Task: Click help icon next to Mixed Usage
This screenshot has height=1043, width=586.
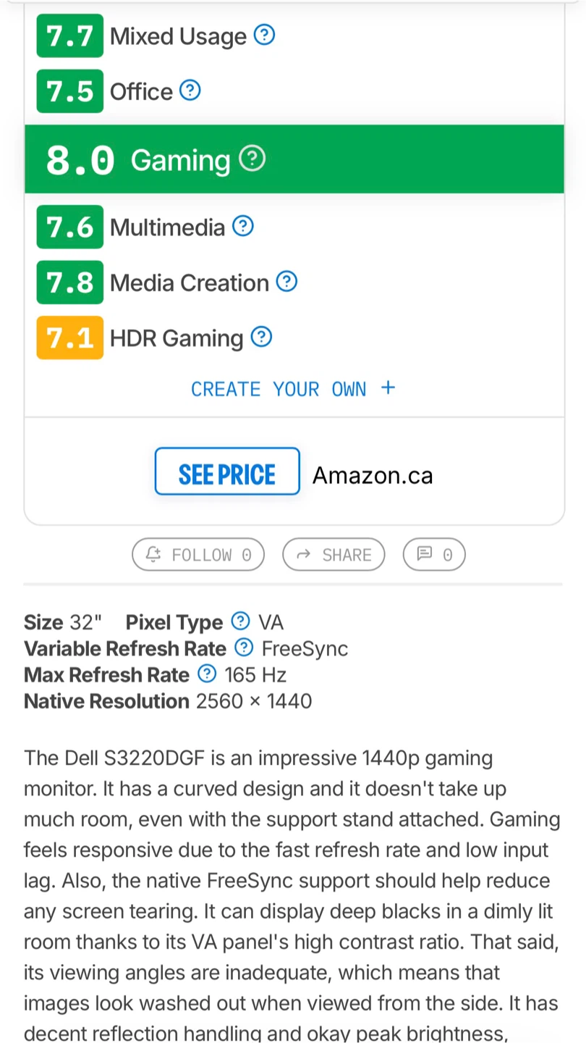Action: coord(265,35)
